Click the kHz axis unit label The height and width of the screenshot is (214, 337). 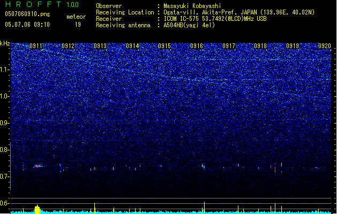tap(5, 43)
